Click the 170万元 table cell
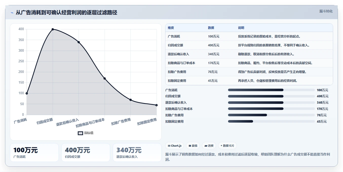The height and width of the screenshot is (172, 343). 214,63
